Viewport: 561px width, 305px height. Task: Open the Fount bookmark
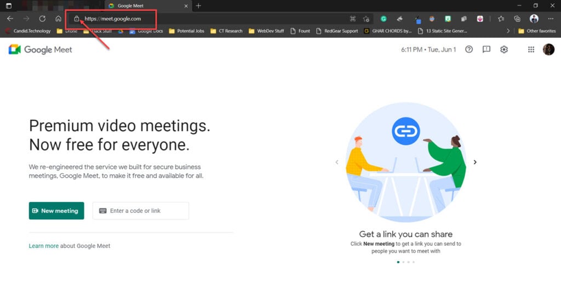[300, 31]
